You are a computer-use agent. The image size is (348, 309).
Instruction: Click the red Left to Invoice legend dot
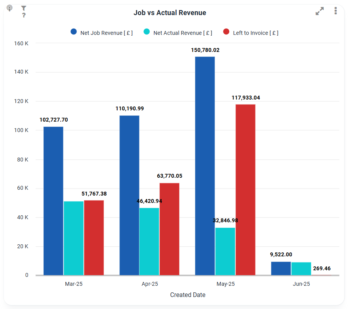[227, 32]
